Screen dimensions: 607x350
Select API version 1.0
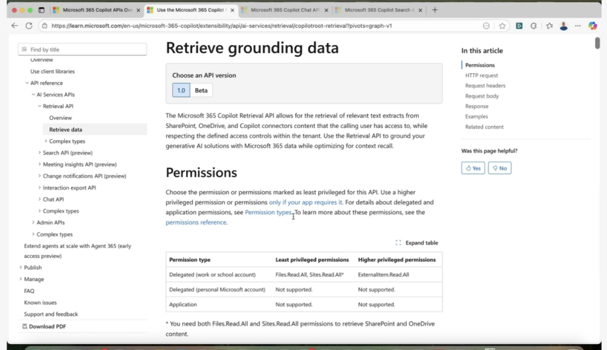(181, 91)
